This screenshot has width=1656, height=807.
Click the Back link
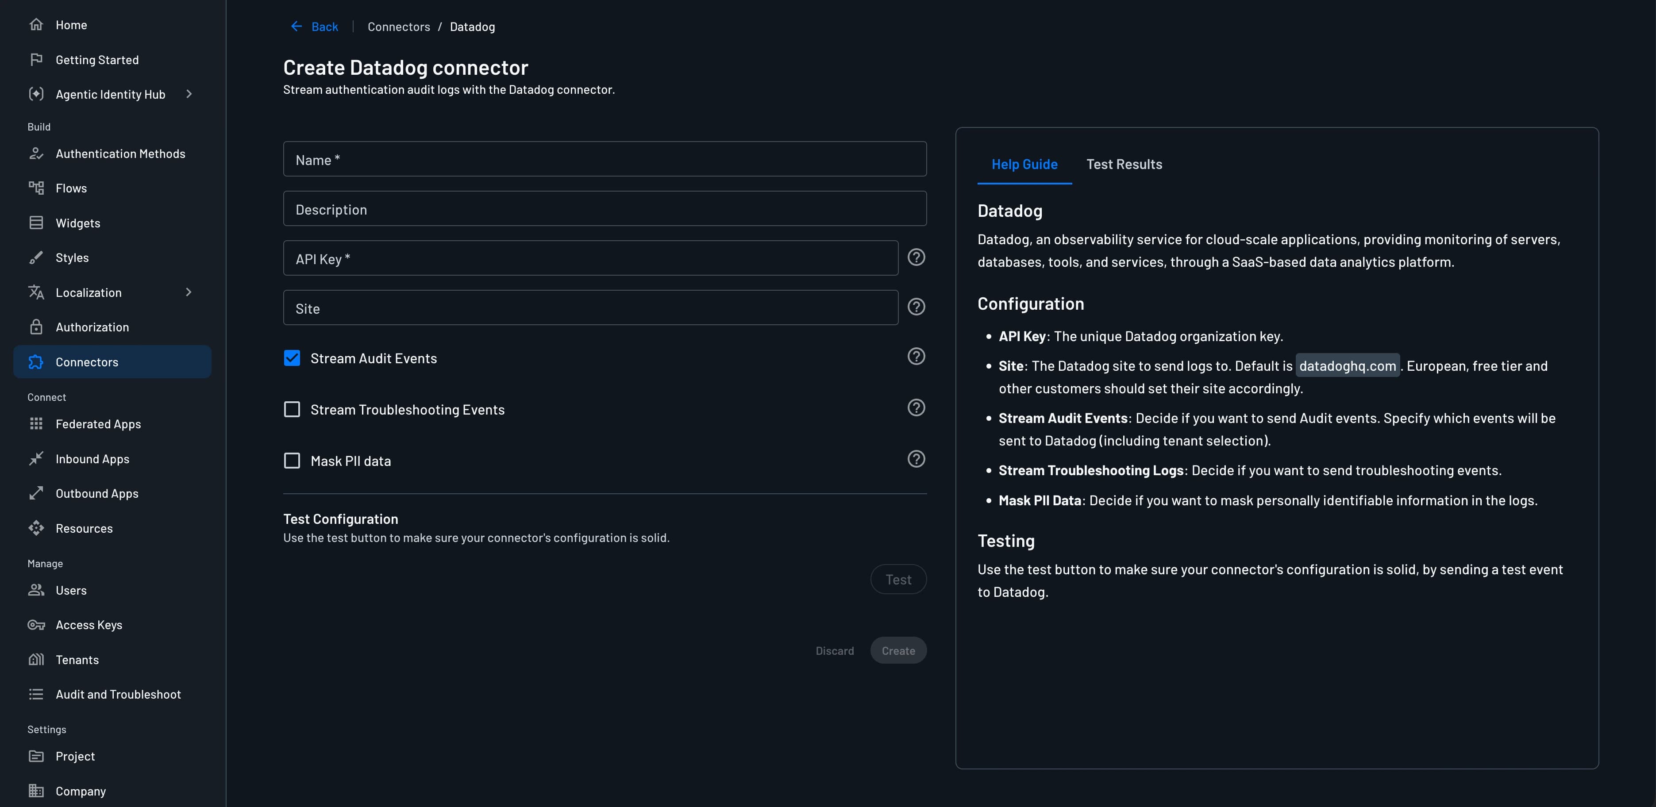(314, 27)
